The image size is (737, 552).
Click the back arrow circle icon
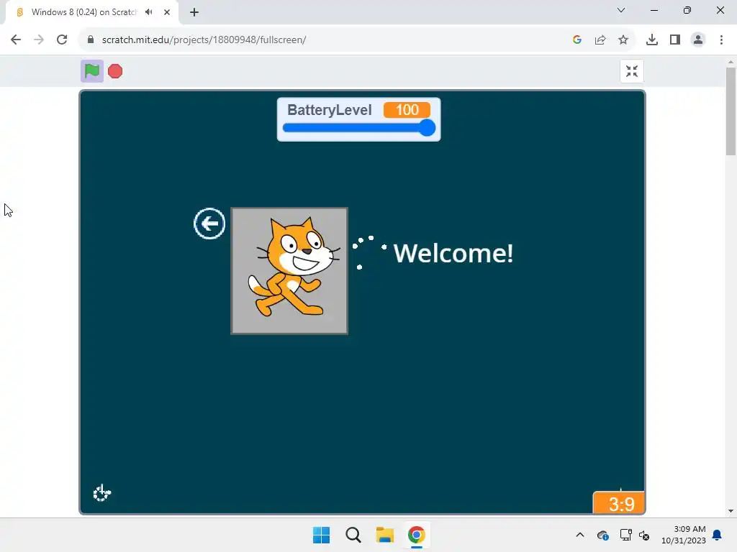pos(209,224)
